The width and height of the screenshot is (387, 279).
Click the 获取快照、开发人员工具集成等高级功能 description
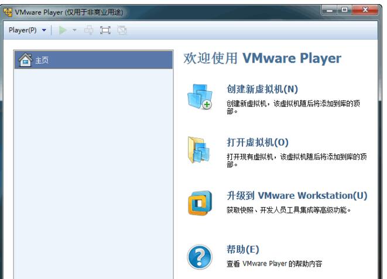click(x=289, y=210)
